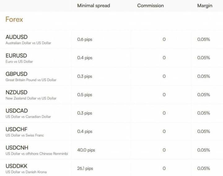223x176 pixels.
Task: Click the USDCHF symbol name
Action: click(x=16, y=129)
